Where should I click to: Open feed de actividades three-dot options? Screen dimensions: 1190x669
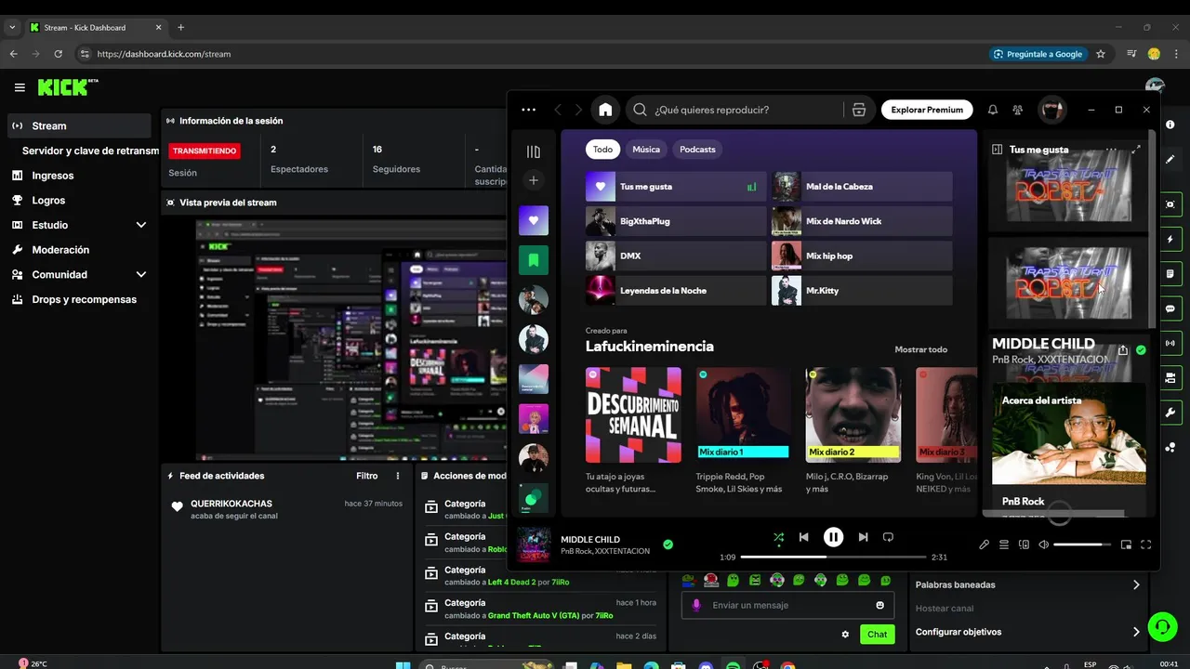click(x=398, y=476)
